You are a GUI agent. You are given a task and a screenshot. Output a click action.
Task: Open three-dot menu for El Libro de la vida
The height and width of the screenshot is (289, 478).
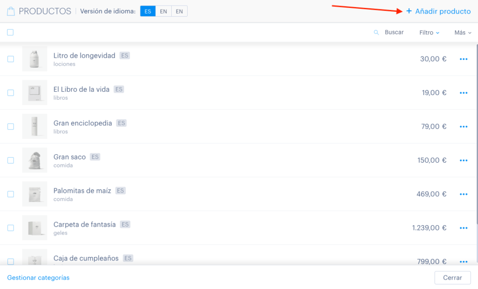coord(464,93)
